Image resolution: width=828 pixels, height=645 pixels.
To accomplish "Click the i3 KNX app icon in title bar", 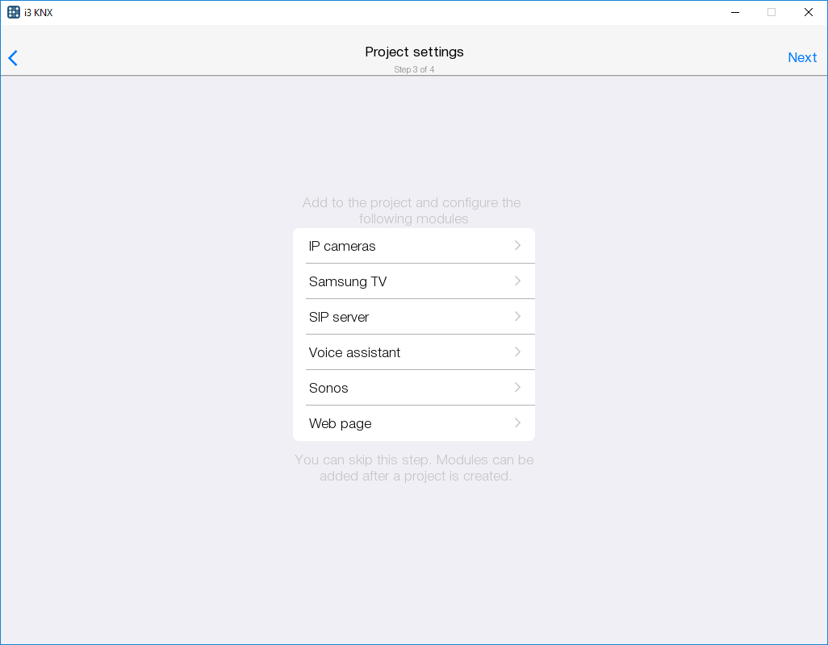I will (x=13, y=12).
